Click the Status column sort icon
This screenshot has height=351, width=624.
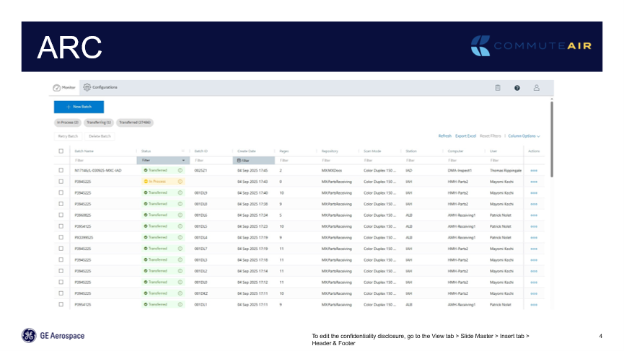(x=183, y=151)
